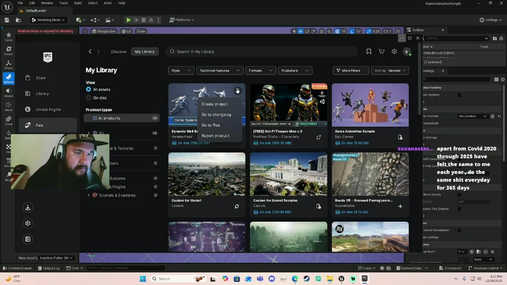Expand the Tutorials & Examples category

[x=88, y=195]
